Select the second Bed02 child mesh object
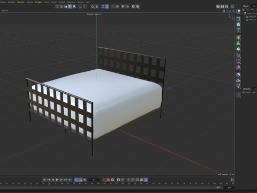 click(252, 20)
